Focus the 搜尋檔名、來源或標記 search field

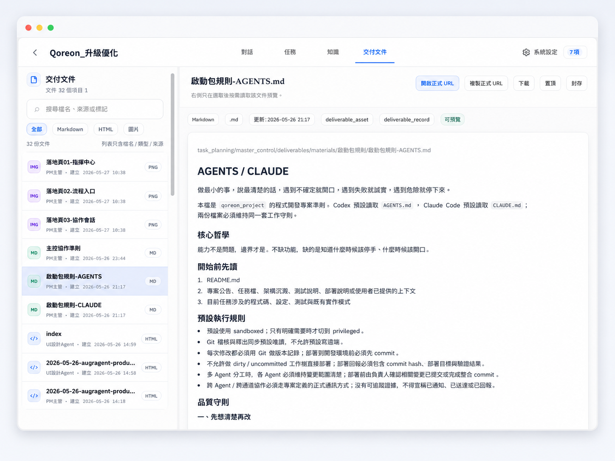click(95, 109)
